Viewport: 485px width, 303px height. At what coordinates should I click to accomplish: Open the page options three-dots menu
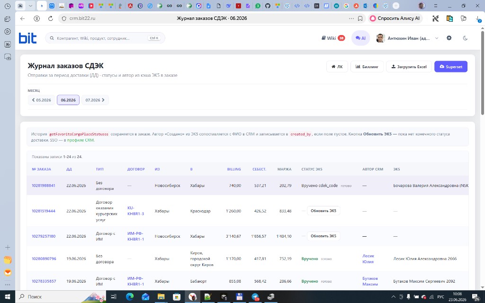click(351, 18)
